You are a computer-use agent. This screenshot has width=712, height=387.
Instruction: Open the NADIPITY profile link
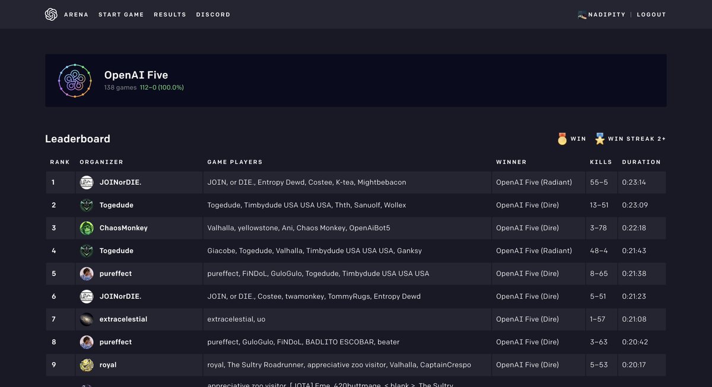606,14
